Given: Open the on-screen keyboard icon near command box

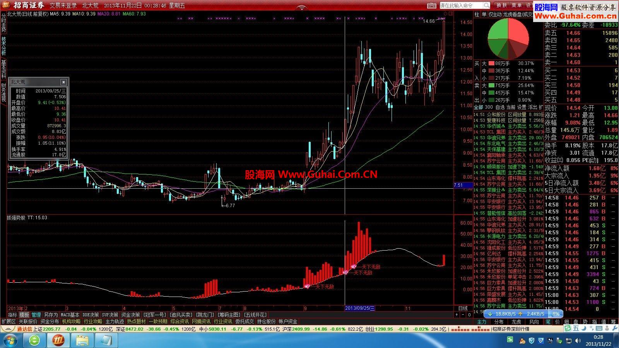Looking at the screenshot, I should click(432, 5).
